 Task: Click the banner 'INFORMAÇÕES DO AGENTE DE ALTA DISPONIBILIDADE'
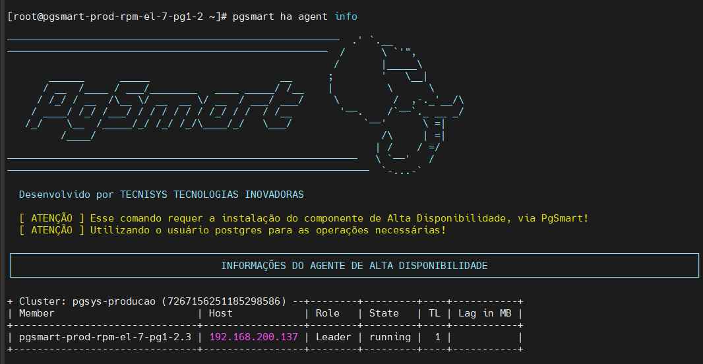click(x=354, y=266)
